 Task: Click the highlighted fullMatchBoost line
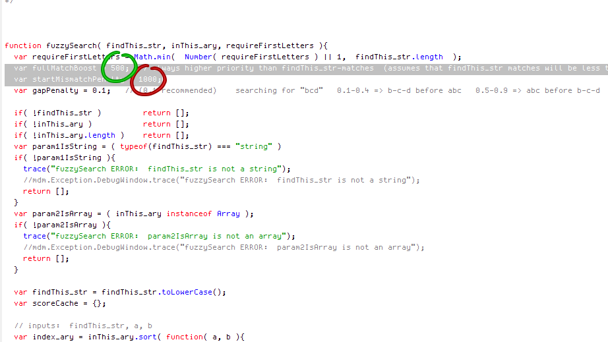[307, 68]
